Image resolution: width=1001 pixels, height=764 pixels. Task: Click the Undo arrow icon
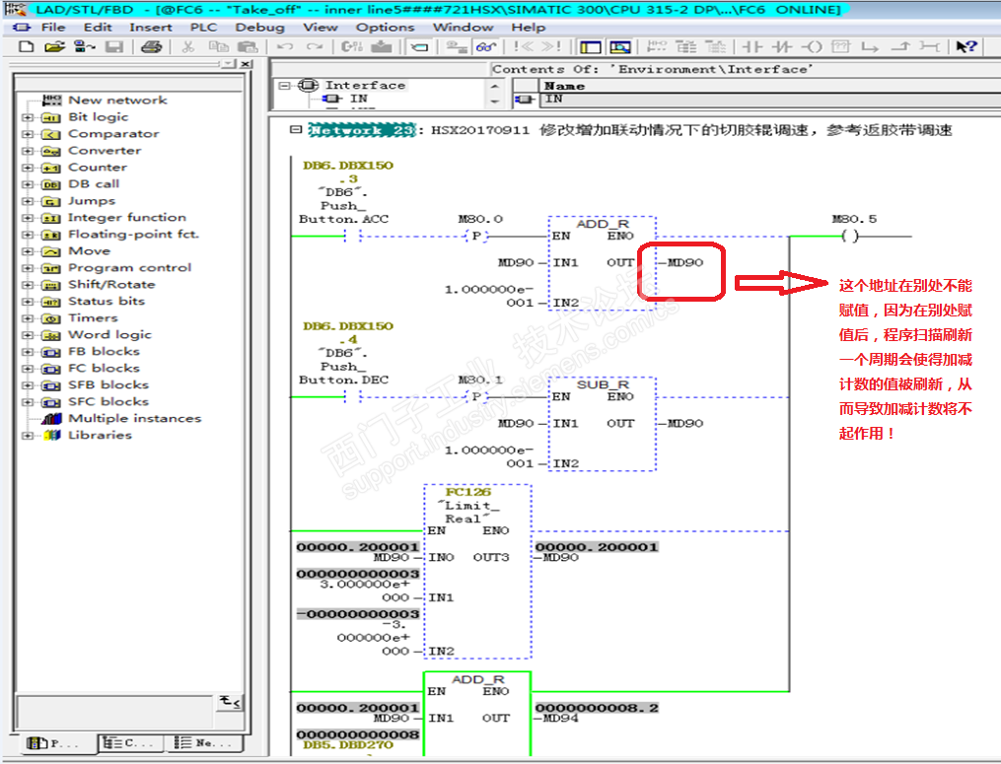pos(285,46)
